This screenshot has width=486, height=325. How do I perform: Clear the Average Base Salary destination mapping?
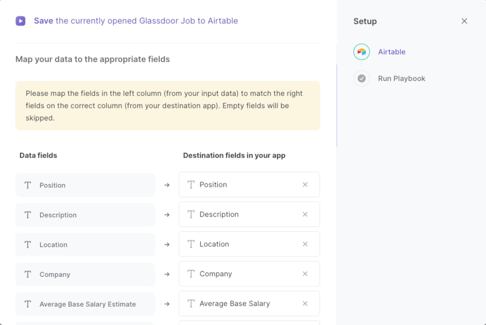tap(305, 303)
